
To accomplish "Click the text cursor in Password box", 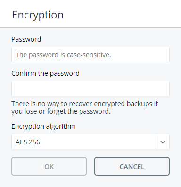I will click(16, 54).
